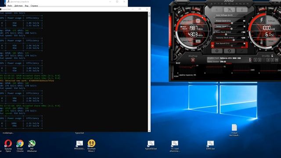
Task: Open Вид menu in Device Manager window
Action: pyautogui.click(x=26, y=6)
